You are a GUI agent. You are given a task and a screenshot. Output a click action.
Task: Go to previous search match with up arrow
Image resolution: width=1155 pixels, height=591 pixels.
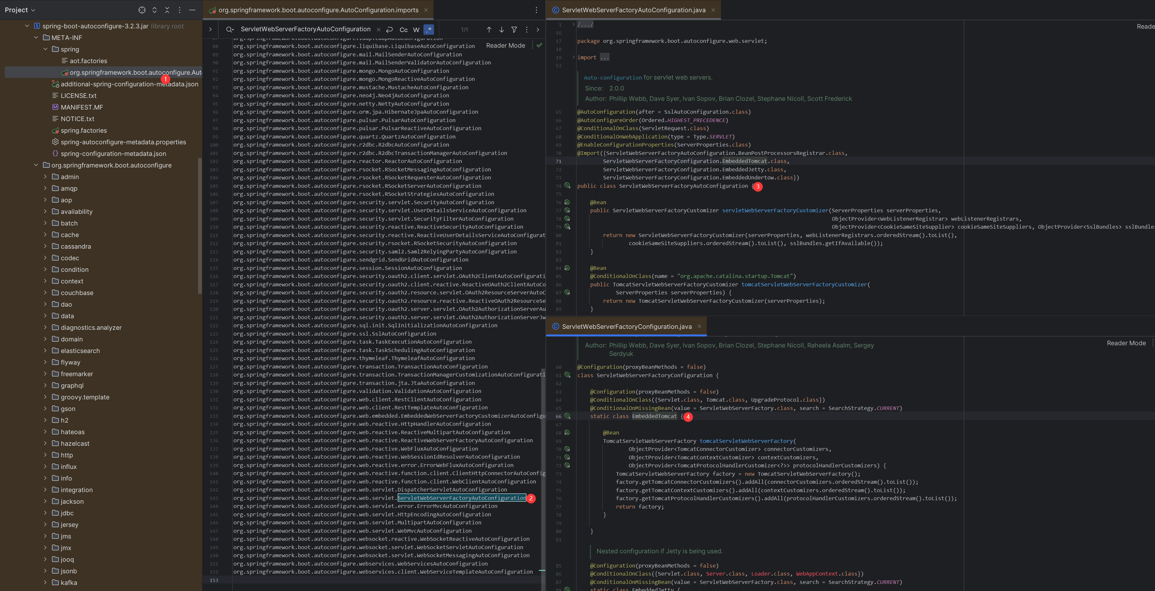pos(489,29)
